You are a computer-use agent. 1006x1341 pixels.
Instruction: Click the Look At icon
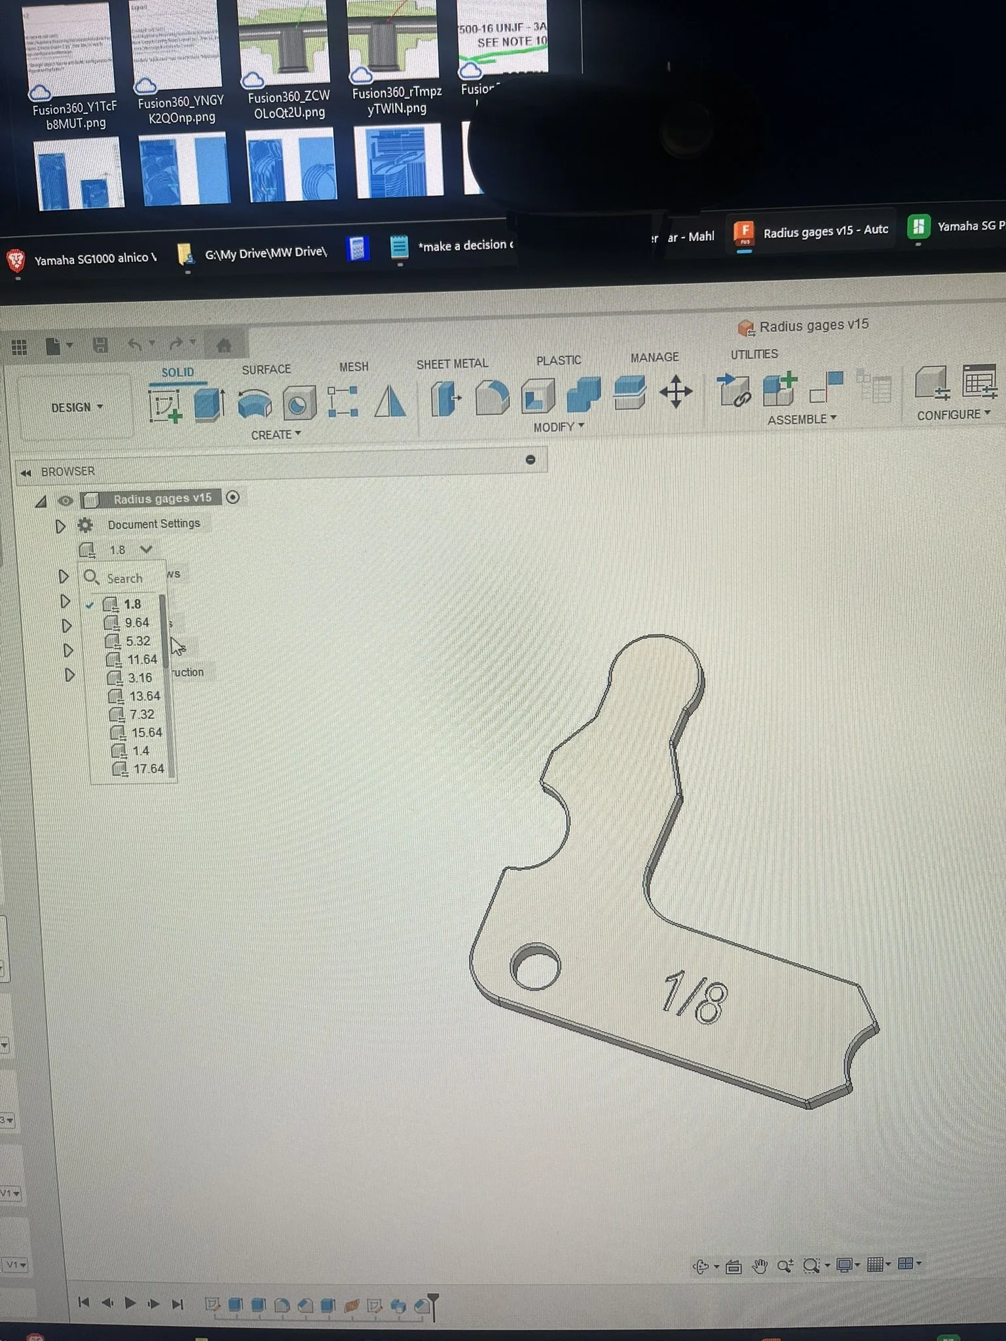click(x=734, y=1267)
